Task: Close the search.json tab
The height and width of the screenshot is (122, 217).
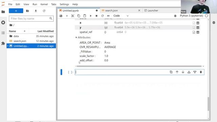Action: coord(139,11)
